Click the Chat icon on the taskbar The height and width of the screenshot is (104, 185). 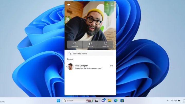(103, 101)
